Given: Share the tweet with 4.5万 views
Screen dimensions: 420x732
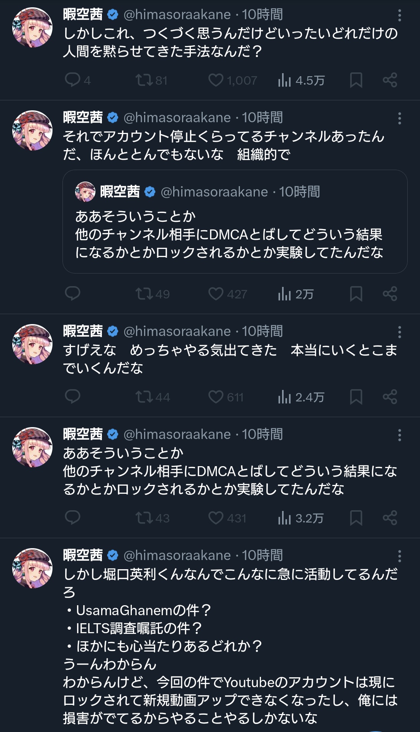Looking at the screenshot, I should click(x=390, y=80).
